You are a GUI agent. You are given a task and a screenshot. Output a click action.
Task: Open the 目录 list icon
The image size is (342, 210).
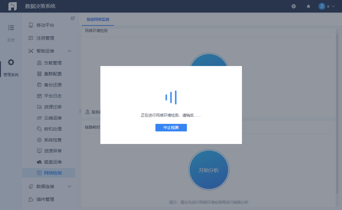tap(11, 28)
